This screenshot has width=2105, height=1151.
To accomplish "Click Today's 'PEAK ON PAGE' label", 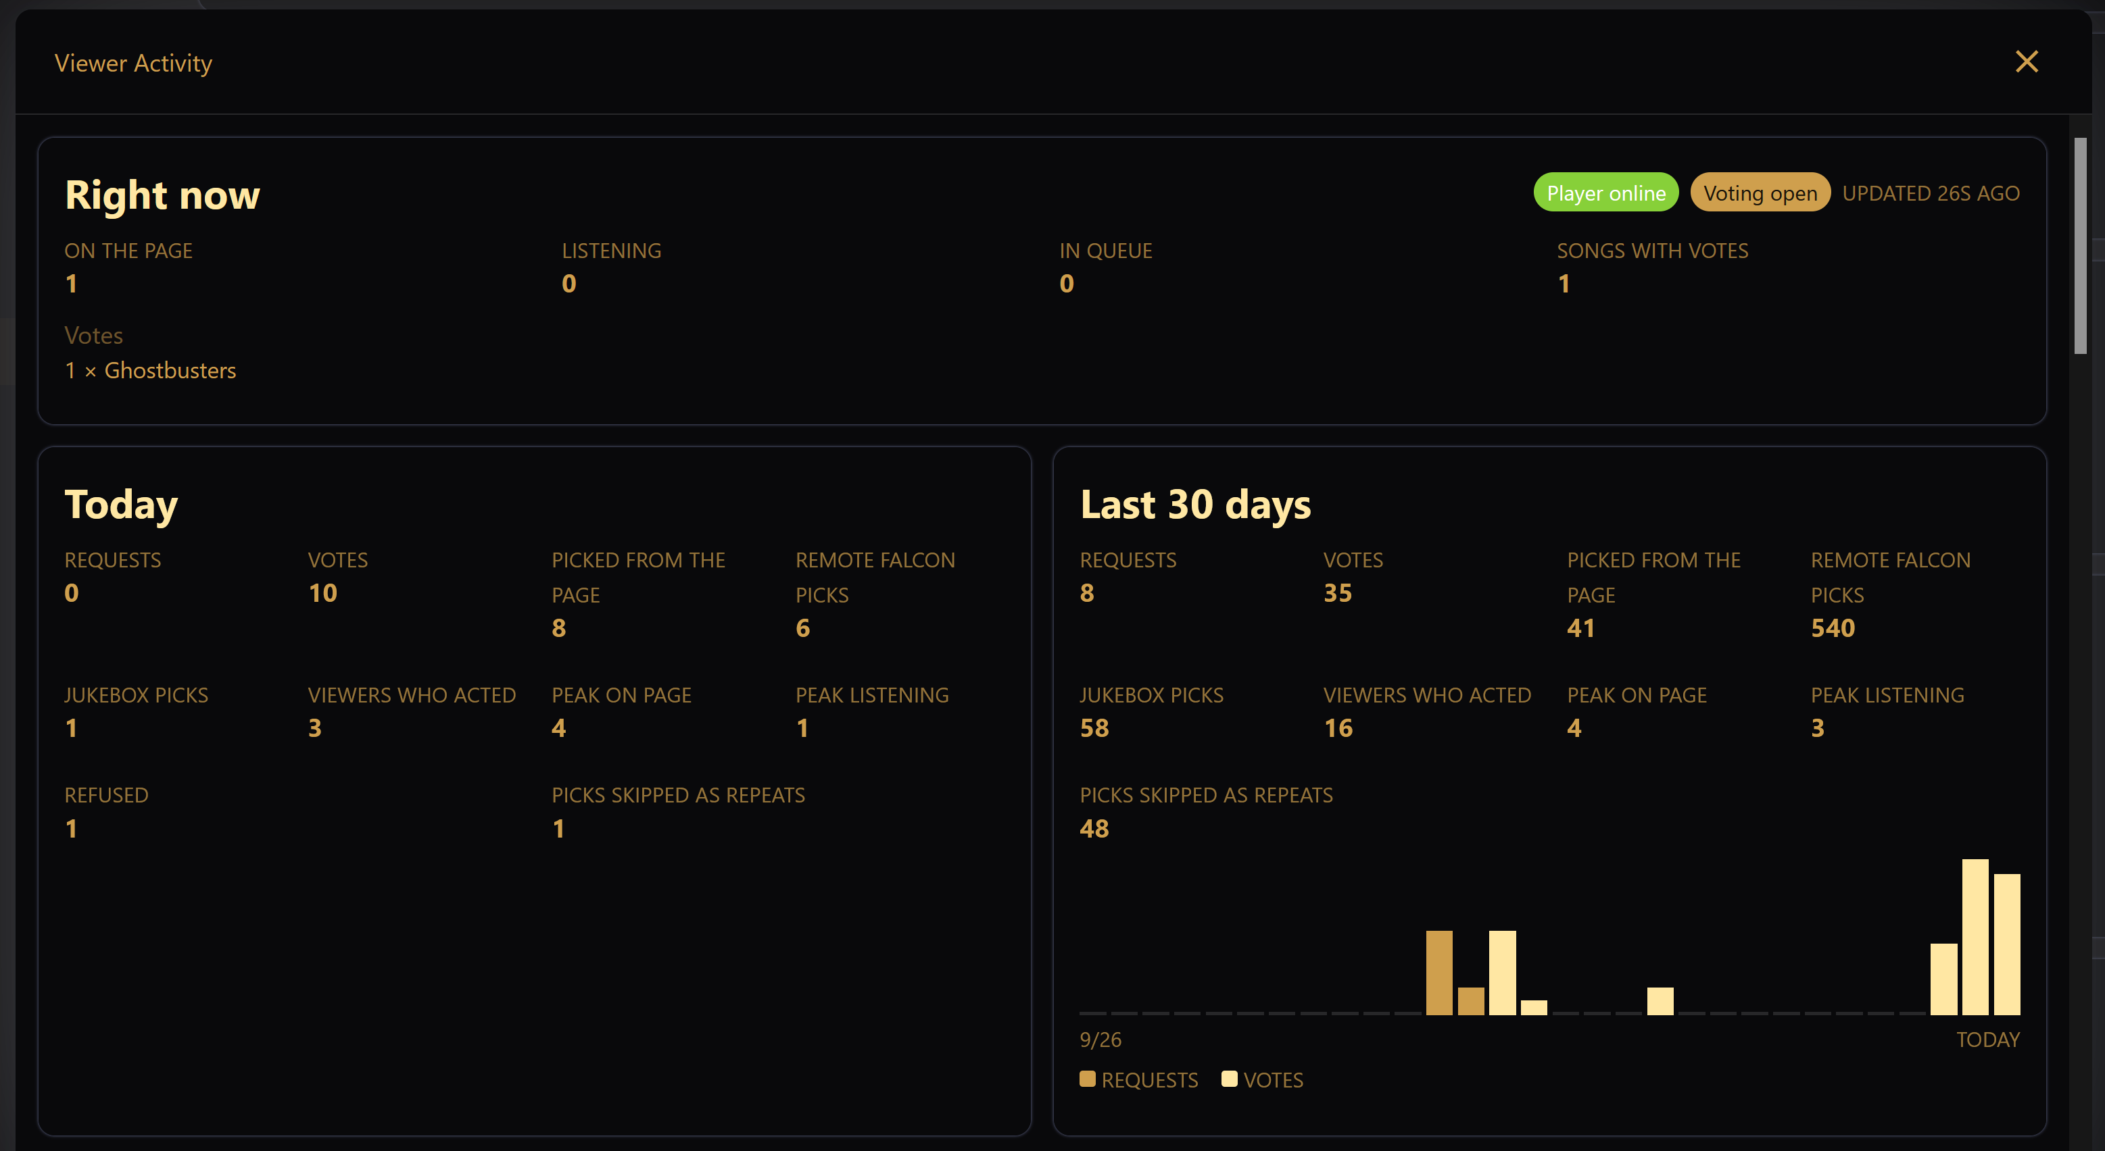I will pyautogui.click(x=621, y=694).
